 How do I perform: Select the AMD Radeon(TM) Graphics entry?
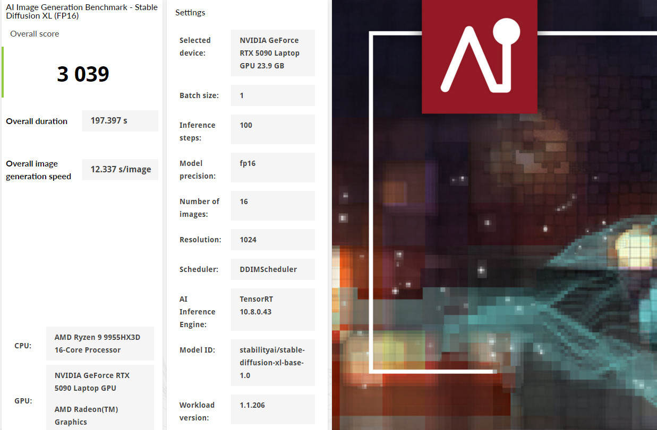[87, 416]
